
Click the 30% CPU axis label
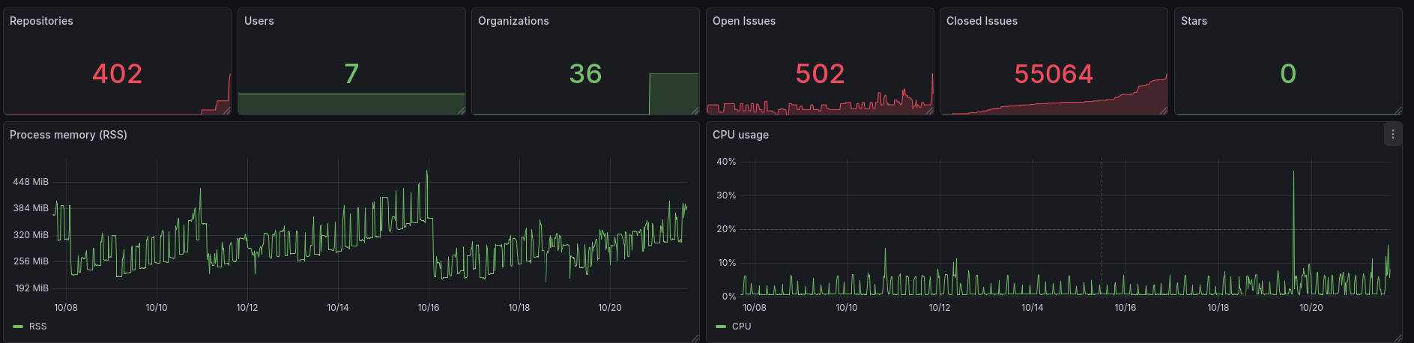726,195
